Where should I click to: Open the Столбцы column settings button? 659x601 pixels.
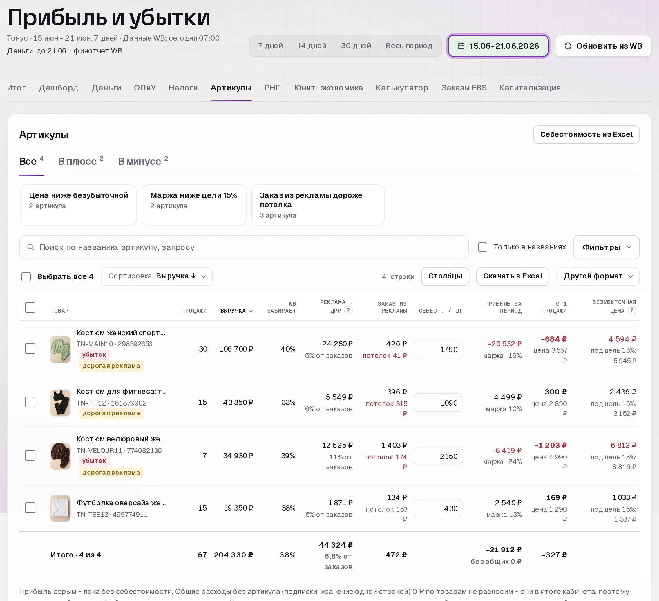pyautogui.click(x=445, y=276)
